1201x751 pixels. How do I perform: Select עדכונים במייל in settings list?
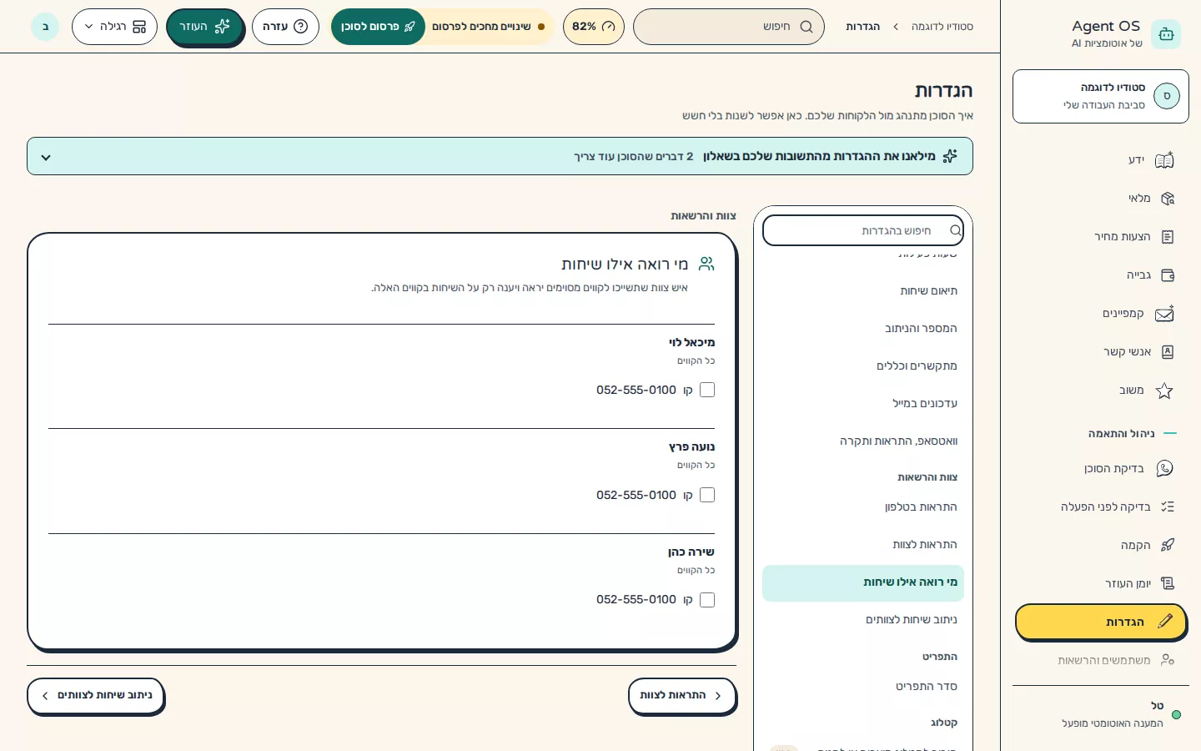[x=863, y=404]
